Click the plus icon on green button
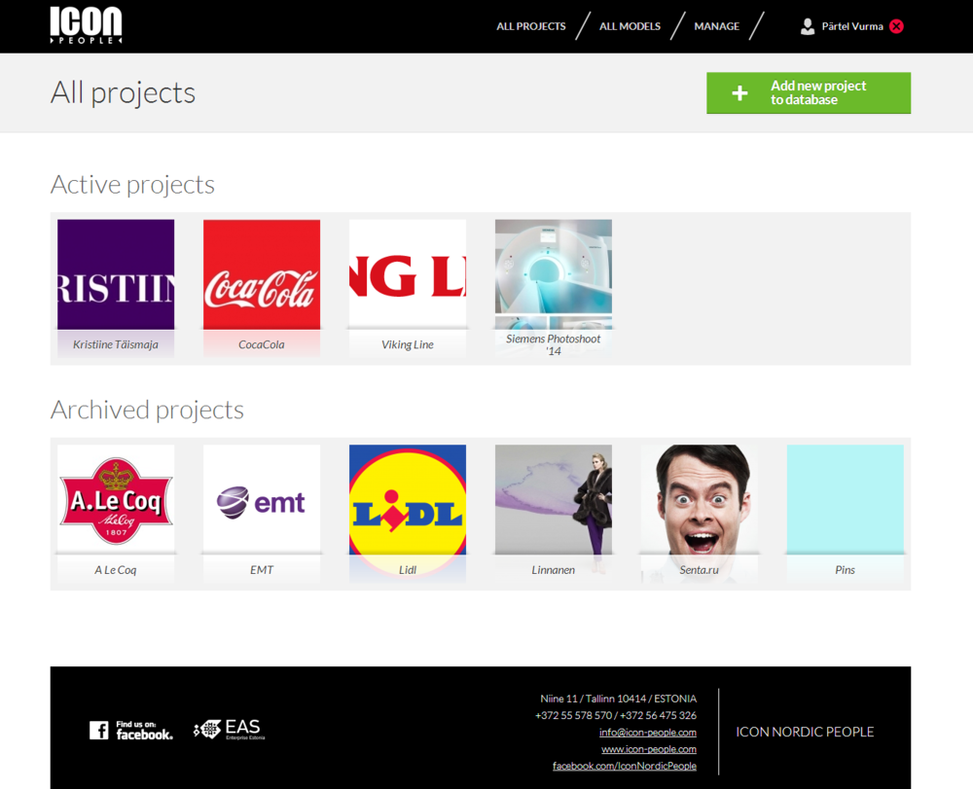Screen dimensions: 973x789 pos(739,93)
